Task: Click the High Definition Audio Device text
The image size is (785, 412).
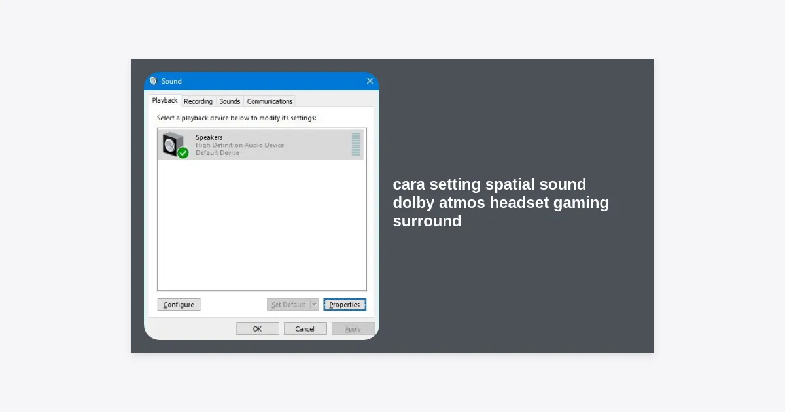Action: [239, 145]
